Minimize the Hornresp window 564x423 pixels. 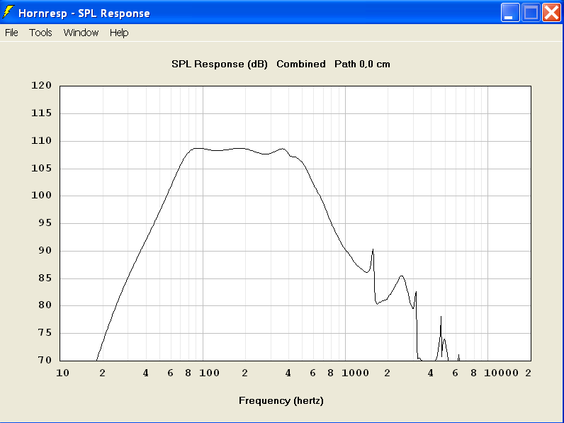[510, 13]
